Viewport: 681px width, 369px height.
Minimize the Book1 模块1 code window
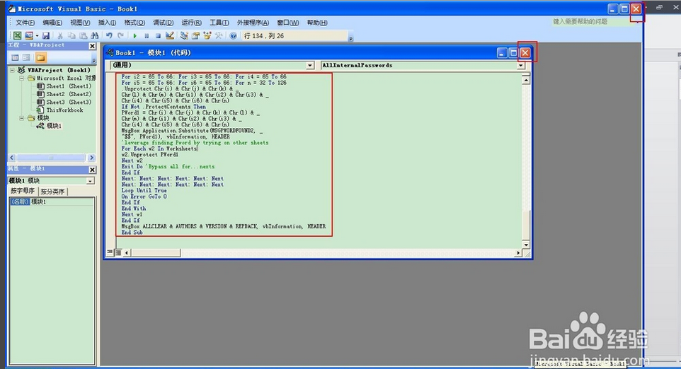click(502, 53)
